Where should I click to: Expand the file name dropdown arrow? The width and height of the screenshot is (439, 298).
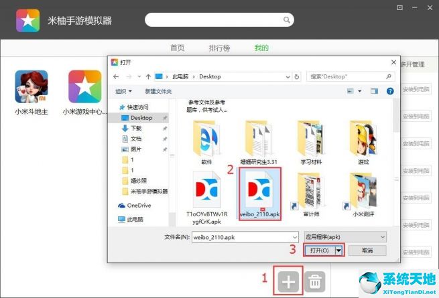coord(295,238)
